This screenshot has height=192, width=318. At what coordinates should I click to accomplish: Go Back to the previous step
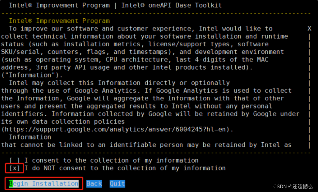coord(94,184)
